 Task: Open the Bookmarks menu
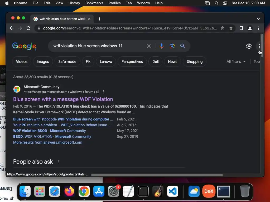(94, 3)
